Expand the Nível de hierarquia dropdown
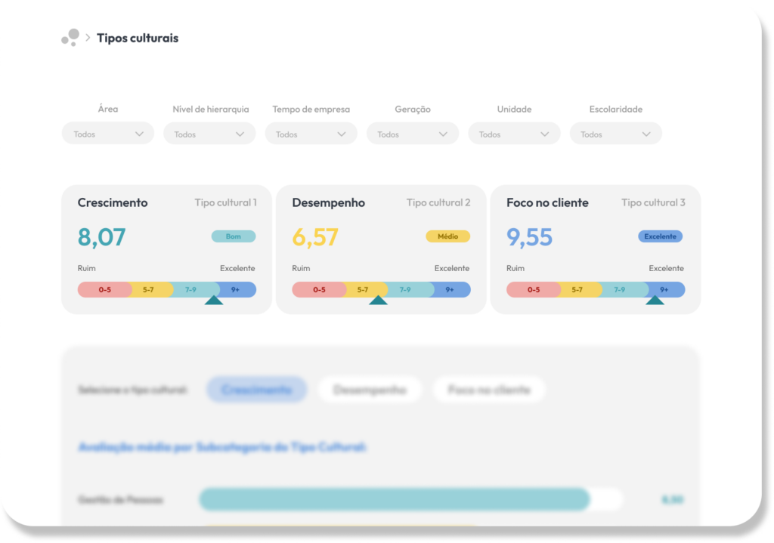Screen dimensions: 774x543 pyautogui.click(x=209, y=134)
